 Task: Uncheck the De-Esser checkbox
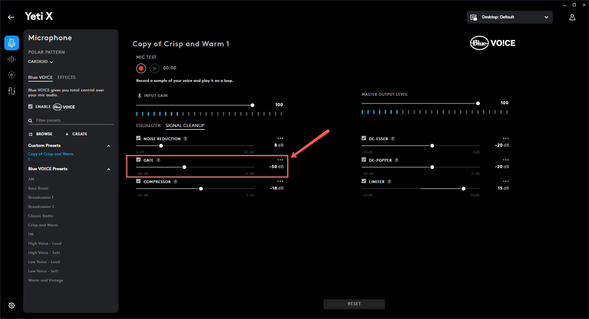click(364, 138)
